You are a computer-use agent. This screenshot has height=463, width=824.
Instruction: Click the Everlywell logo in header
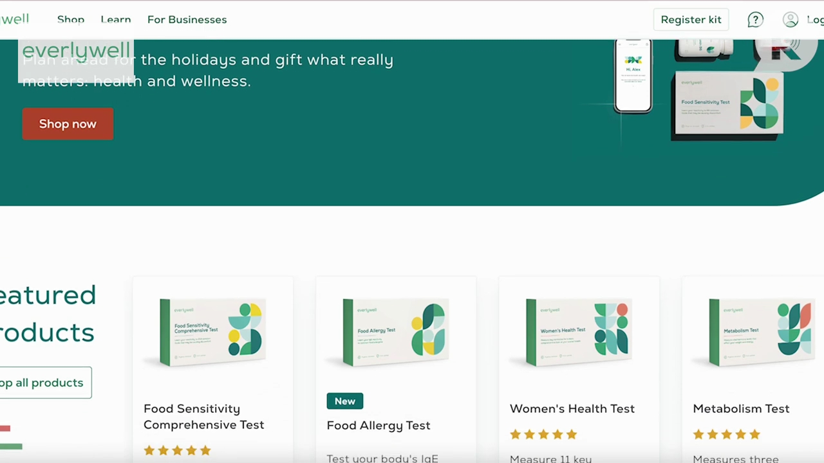click(x=14, y=19)
